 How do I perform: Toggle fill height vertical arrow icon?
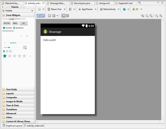click(x=43, y=16)
